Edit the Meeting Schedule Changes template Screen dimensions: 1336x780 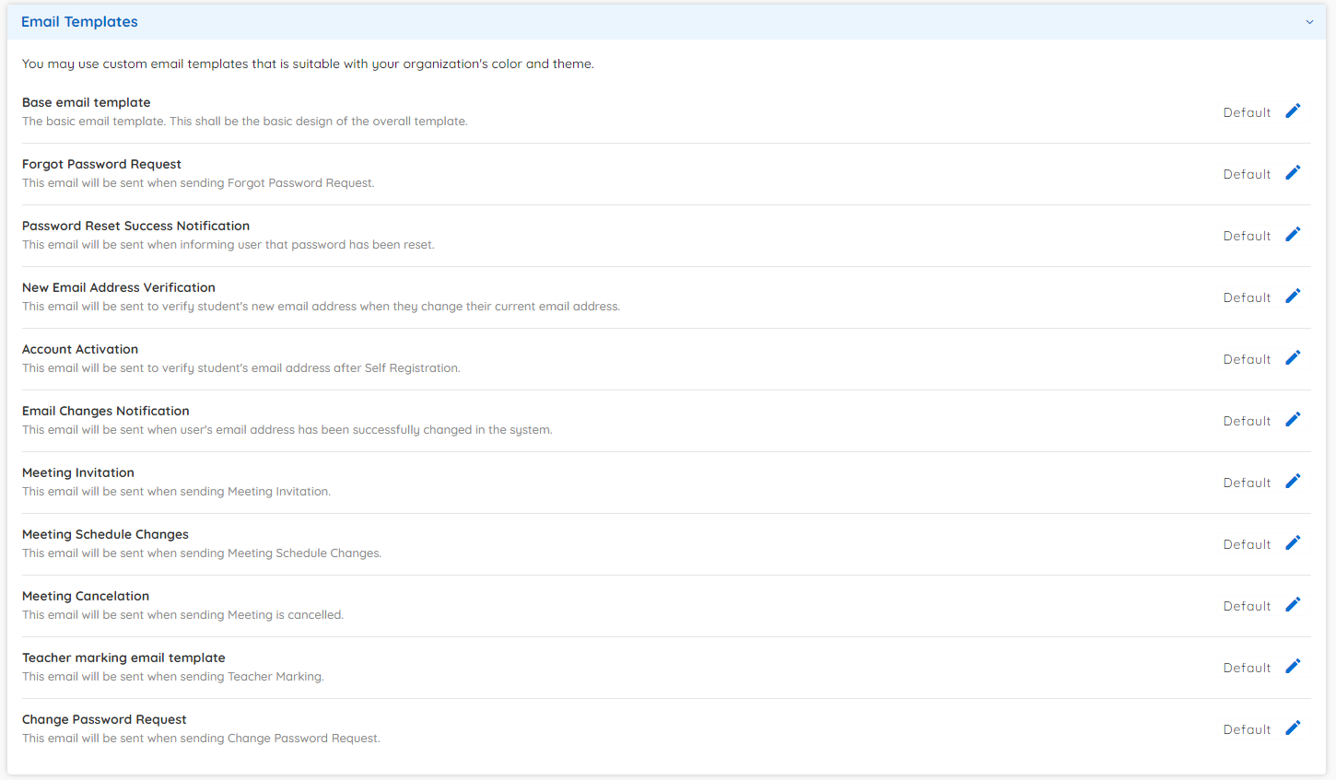pyautogui.click(x=1293, y=542)
